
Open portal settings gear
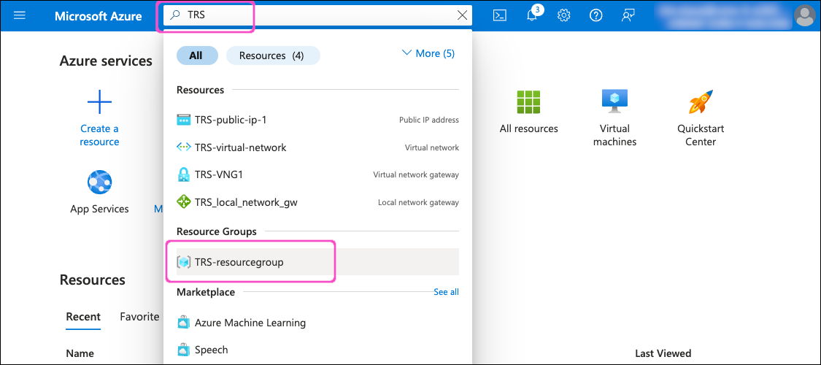coord(563,15)
